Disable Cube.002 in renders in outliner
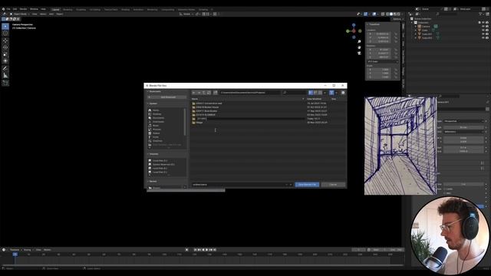Viewport: 491px width, 276px height. (x=487, y=38)
